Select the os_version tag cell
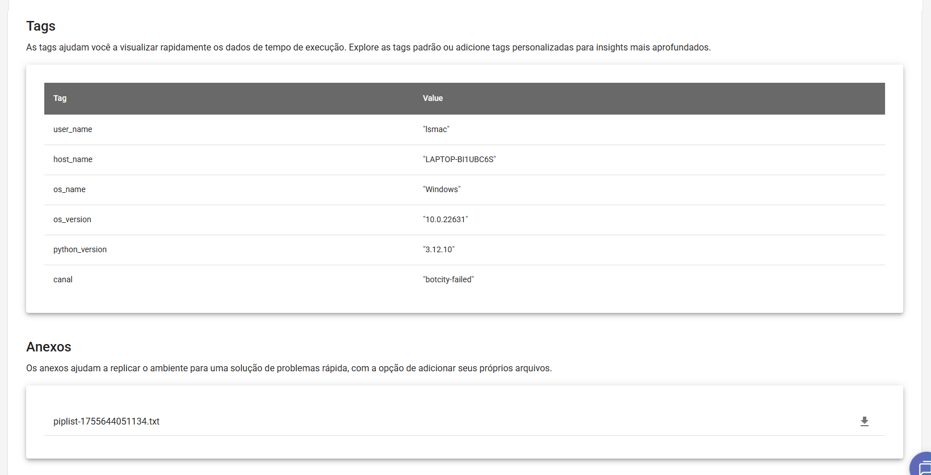Image resolution: width=931 pixels, height=475 pixels. pyautogui.click(x=72, y=219)
